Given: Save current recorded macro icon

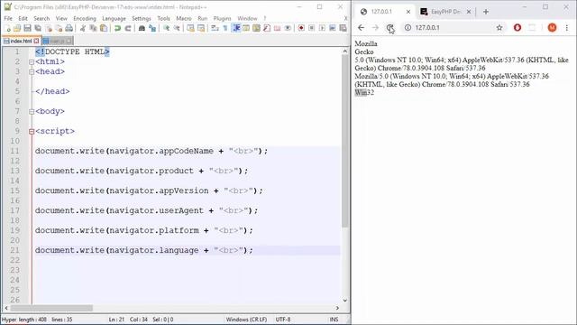Looking at the screenshot, I should tap(343, 28).
